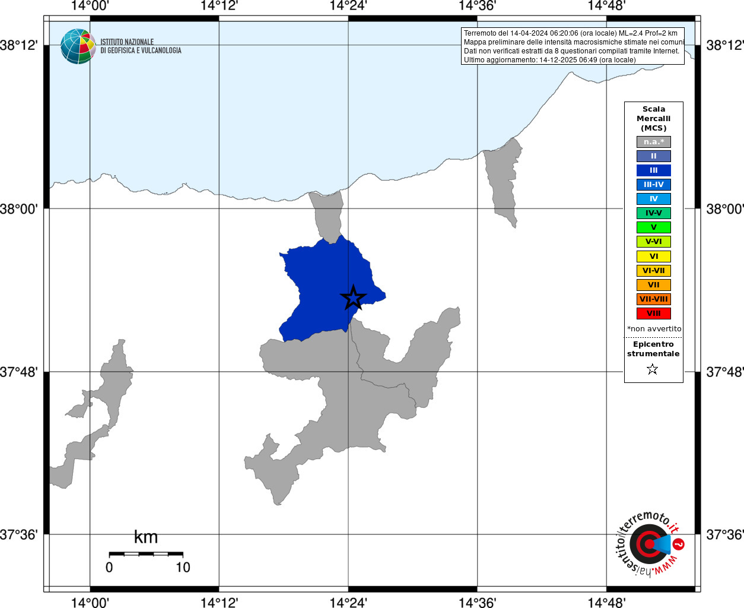Select the II intensity legend swatch
744x608 pixels.
pos(654,156)
